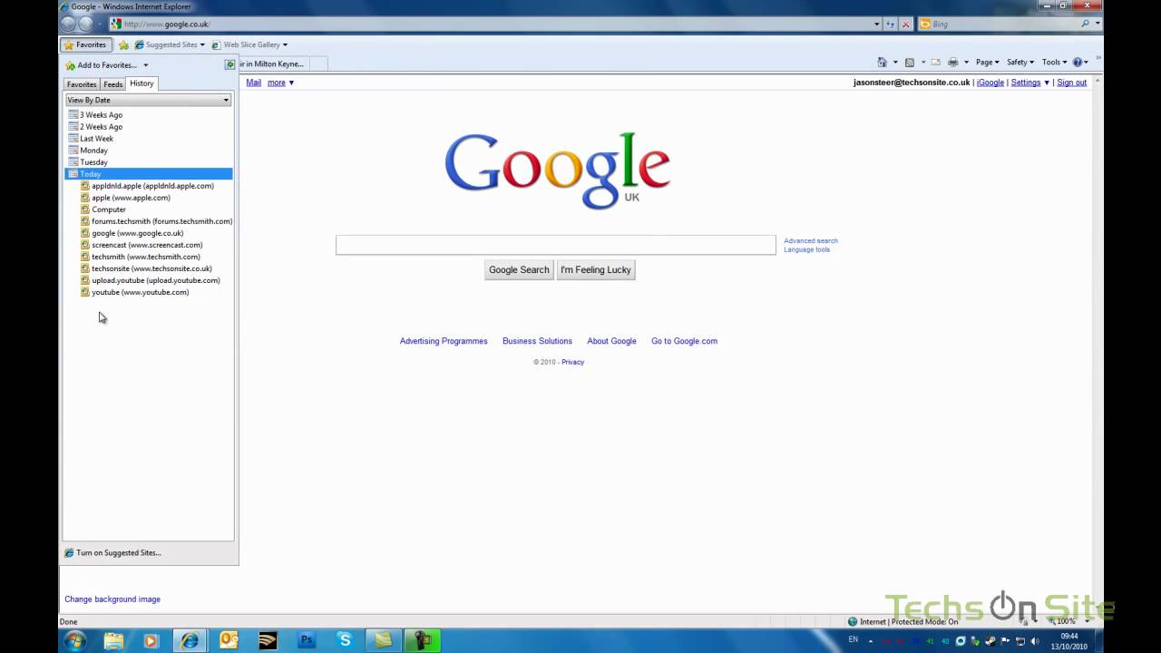1161x653 pixels.
Task: Open the Language tools link
Action: (x=806, y=249)
